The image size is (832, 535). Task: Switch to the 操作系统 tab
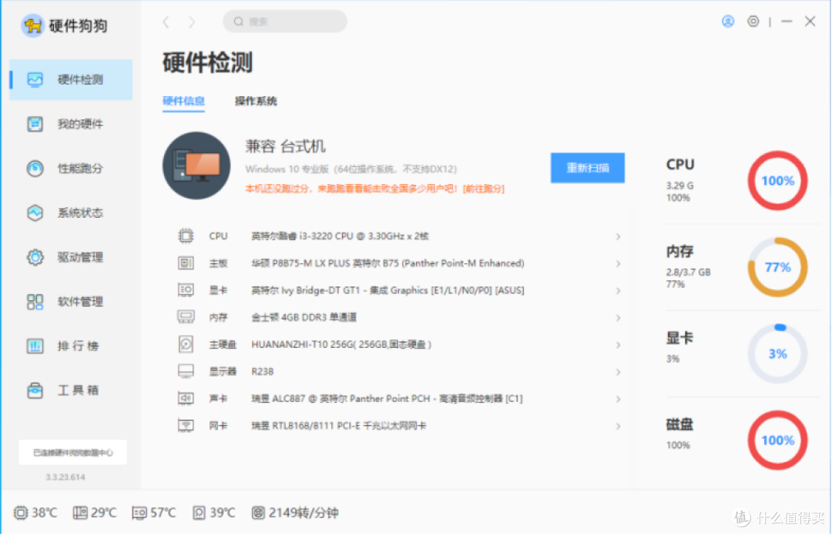256,101
